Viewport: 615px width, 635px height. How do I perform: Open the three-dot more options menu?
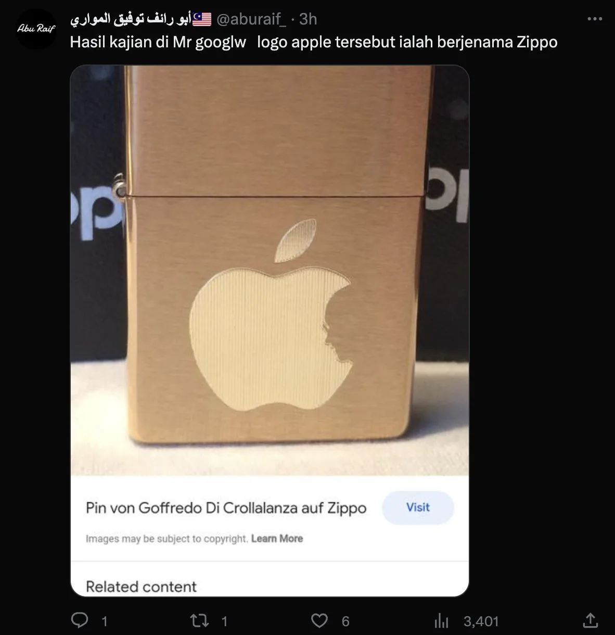(594, 19)
